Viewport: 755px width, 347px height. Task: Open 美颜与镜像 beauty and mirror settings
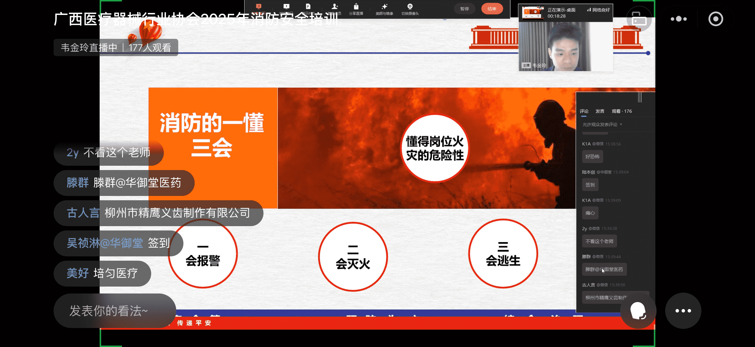coord(384,7)
